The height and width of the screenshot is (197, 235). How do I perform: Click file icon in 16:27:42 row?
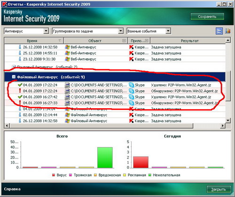[x=67, y=97]
